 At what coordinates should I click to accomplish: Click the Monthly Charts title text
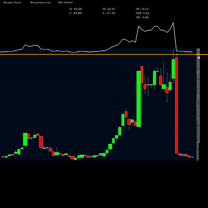[x=12, y=2]
